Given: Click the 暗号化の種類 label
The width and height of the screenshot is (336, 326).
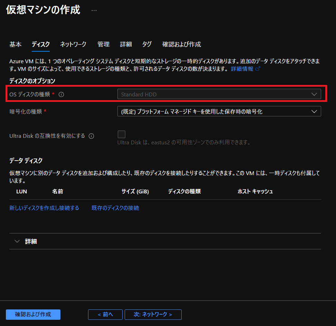Looking at the screenshot, I should pos(26,112).
